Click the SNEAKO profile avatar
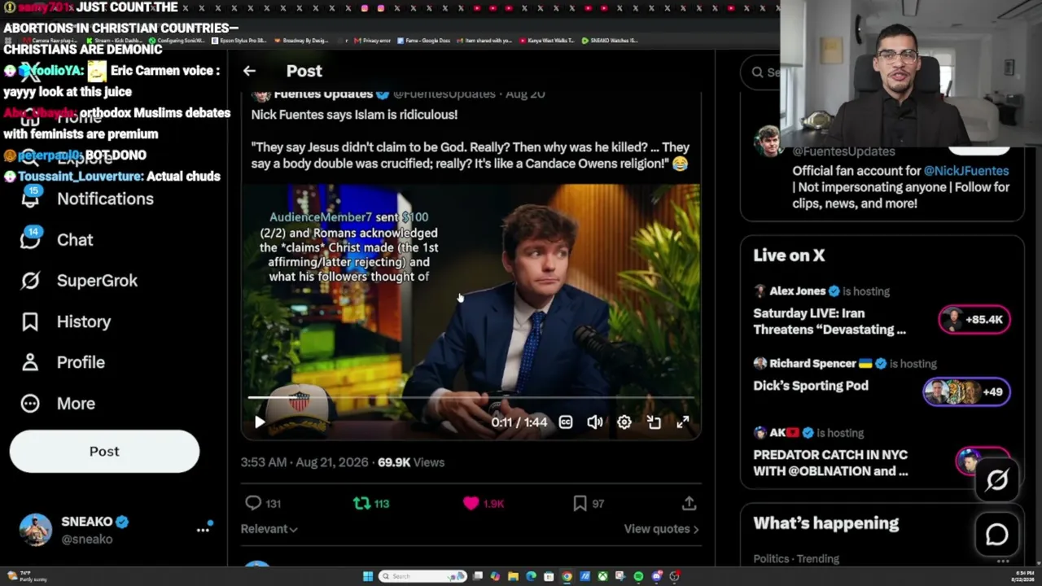Image resolution: width=1042 pixels, height=586 pixels. [x=35, y=530]
